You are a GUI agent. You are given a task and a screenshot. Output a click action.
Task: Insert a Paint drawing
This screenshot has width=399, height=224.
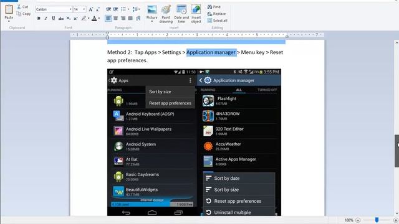166,14
